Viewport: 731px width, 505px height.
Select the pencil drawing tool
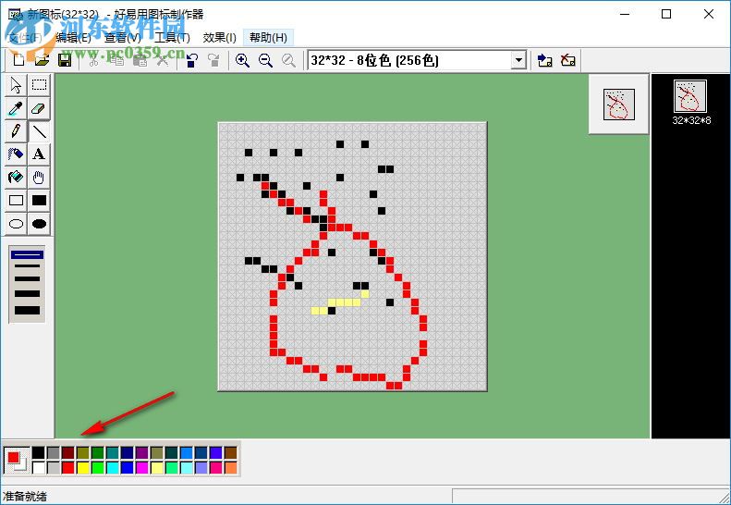(x=16, y=131)
